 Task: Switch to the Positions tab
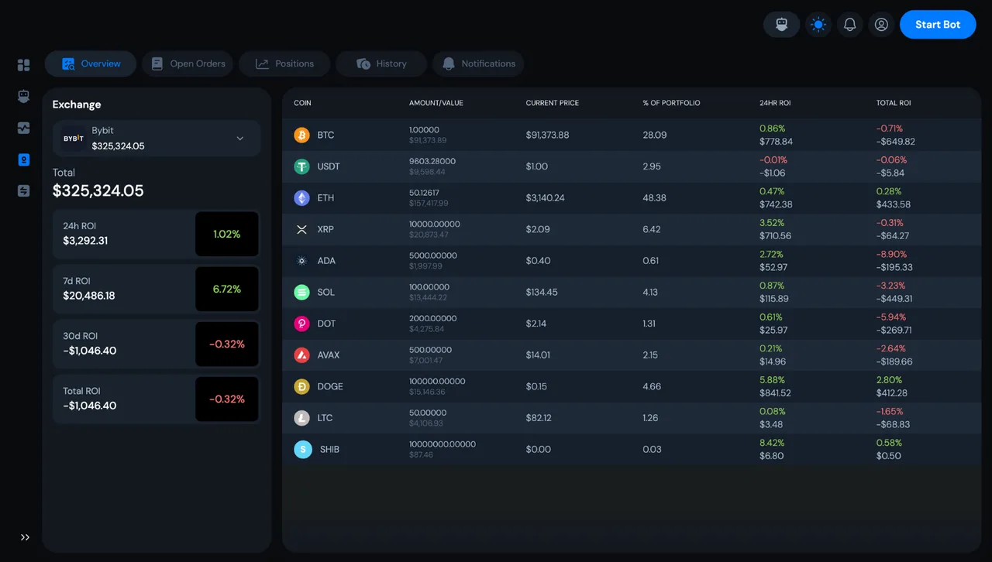(284, 63)
